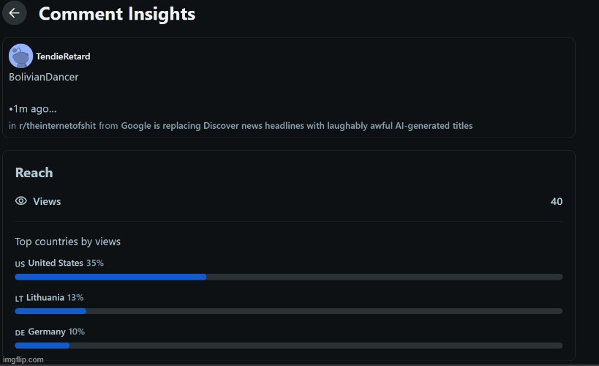
Task: Click the DE country code icon
Action: [20, 333]
